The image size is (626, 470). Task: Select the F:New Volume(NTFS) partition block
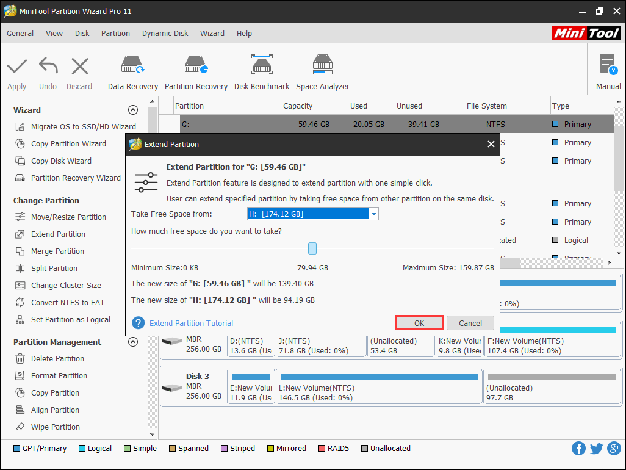[553, 341]
